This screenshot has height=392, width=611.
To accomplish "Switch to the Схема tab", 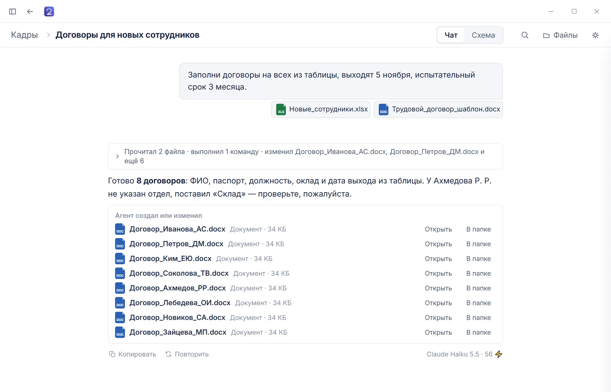I will [x=483, y=35].
